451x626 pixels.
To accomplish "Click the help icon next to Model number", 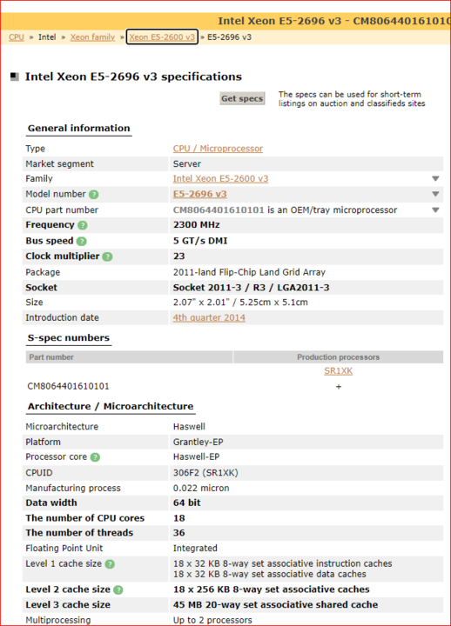I will pos(93,195).
